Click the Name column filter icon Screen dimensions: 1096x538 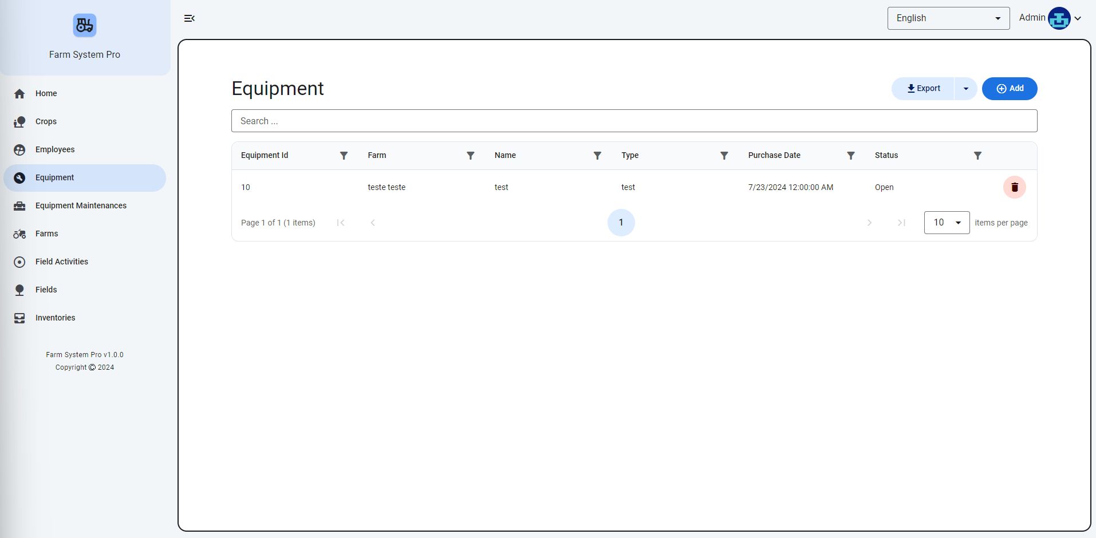coord(597,156)
